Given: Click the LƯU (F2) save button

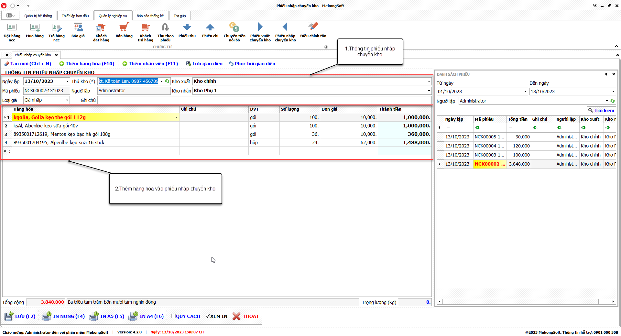Looking at the screenshot, I should click(x=20, y=316).
